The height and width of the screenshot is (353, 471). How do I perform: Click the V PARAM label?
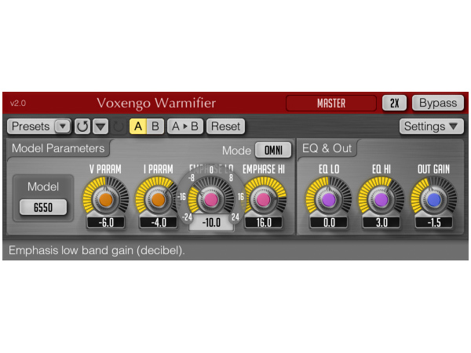pos(105,169)
